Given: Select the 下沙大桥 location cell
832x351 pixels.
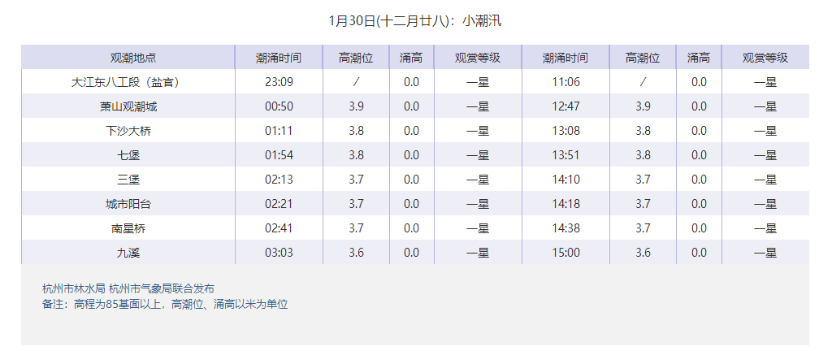Looking at the screenshot, I should [x=128, y=131].
